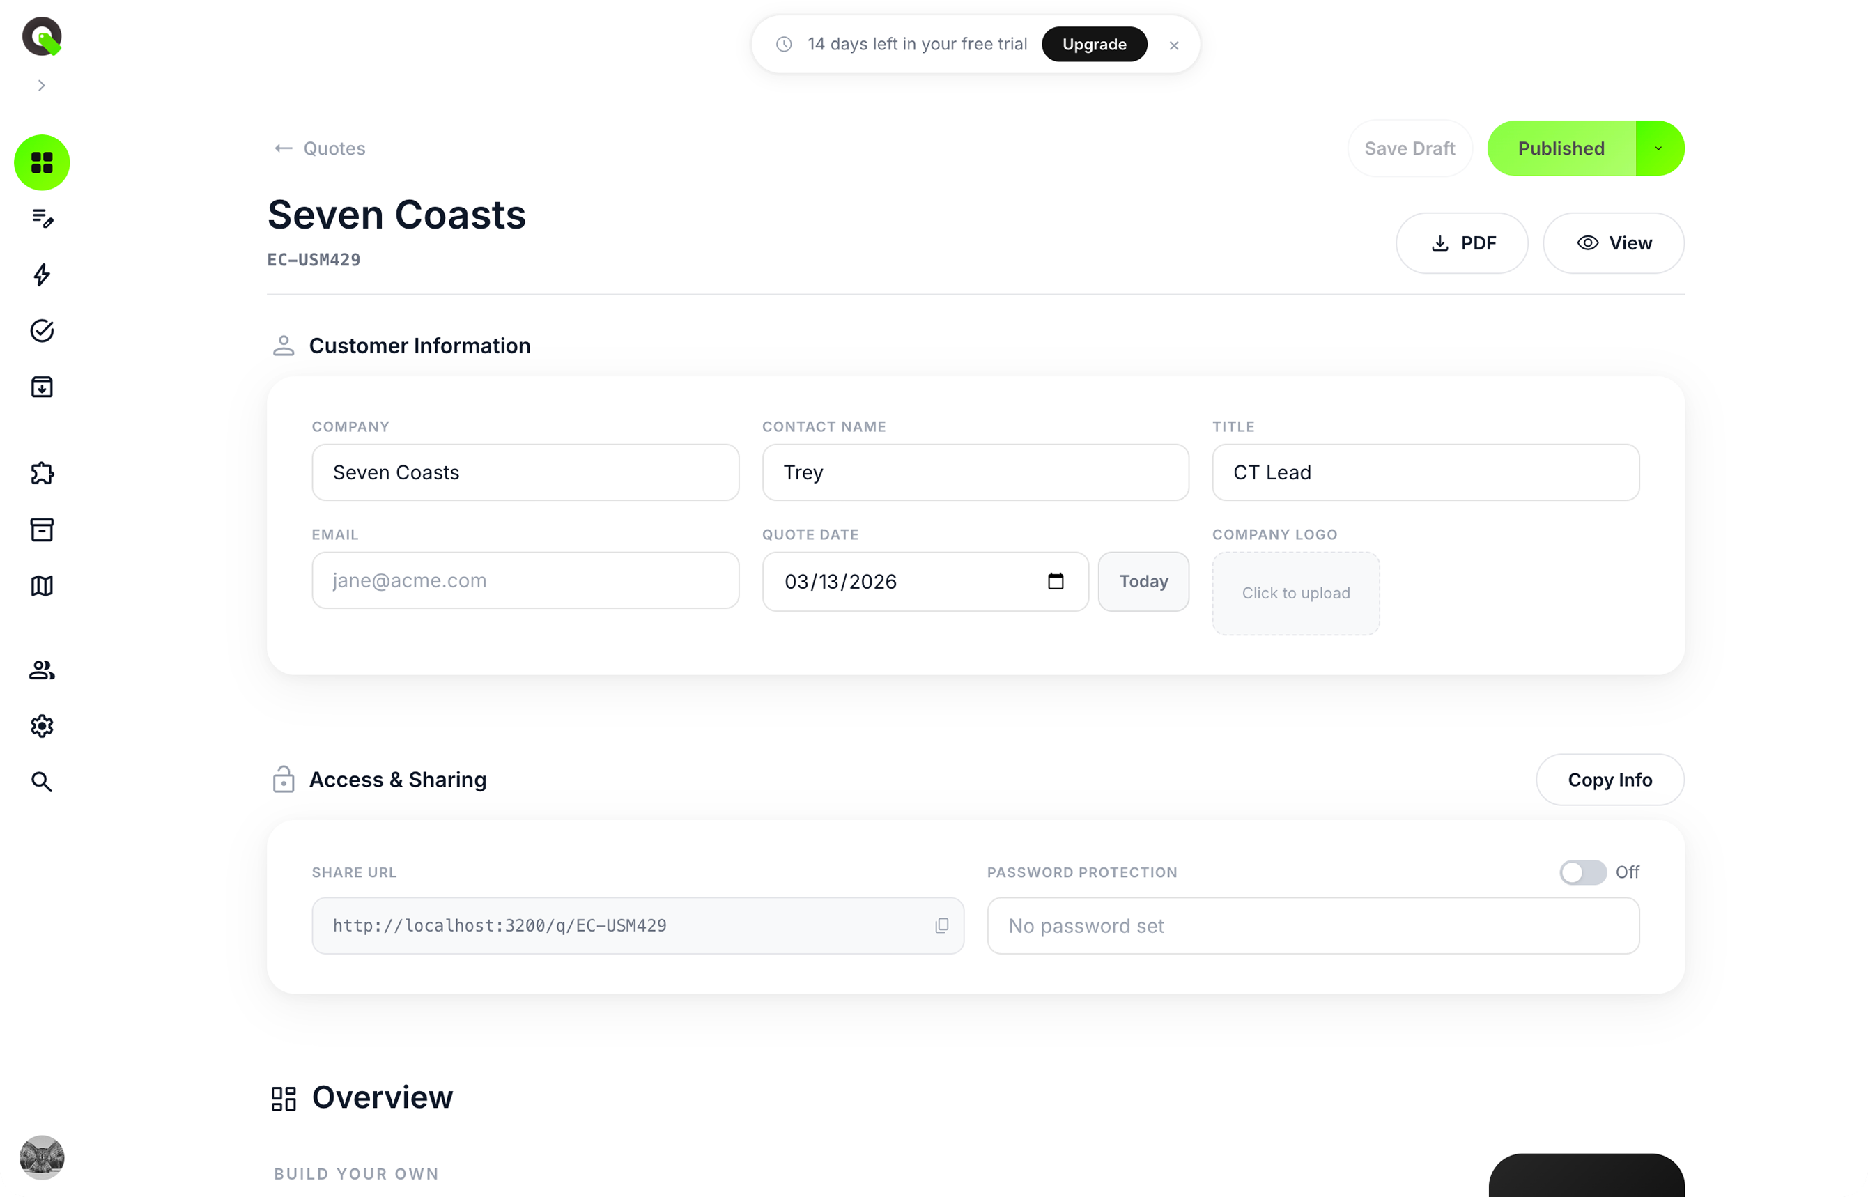Dismiss the free trial banner
This screenshot has height=1197, width=1868.
1173,45
